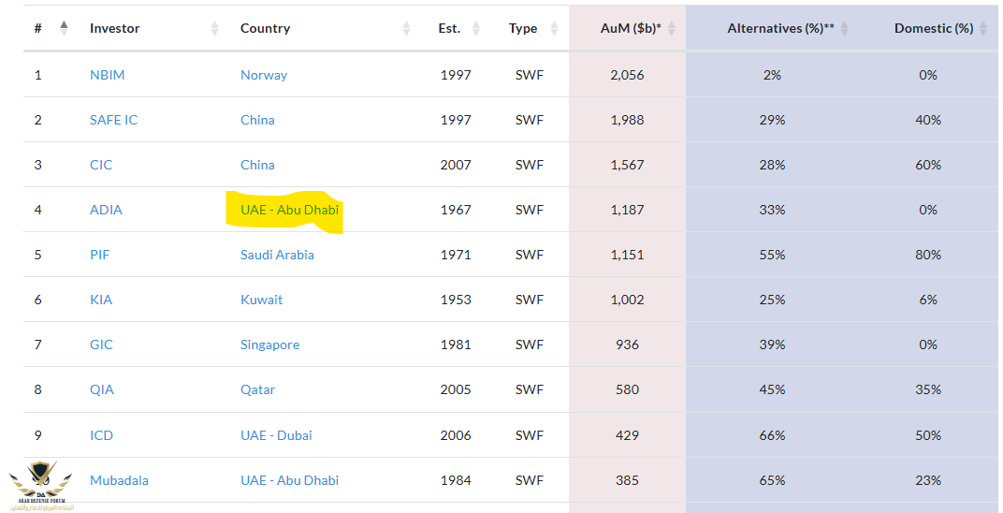
Task: Select AuM value 1,151 for PIF
Action: (627, 255)
